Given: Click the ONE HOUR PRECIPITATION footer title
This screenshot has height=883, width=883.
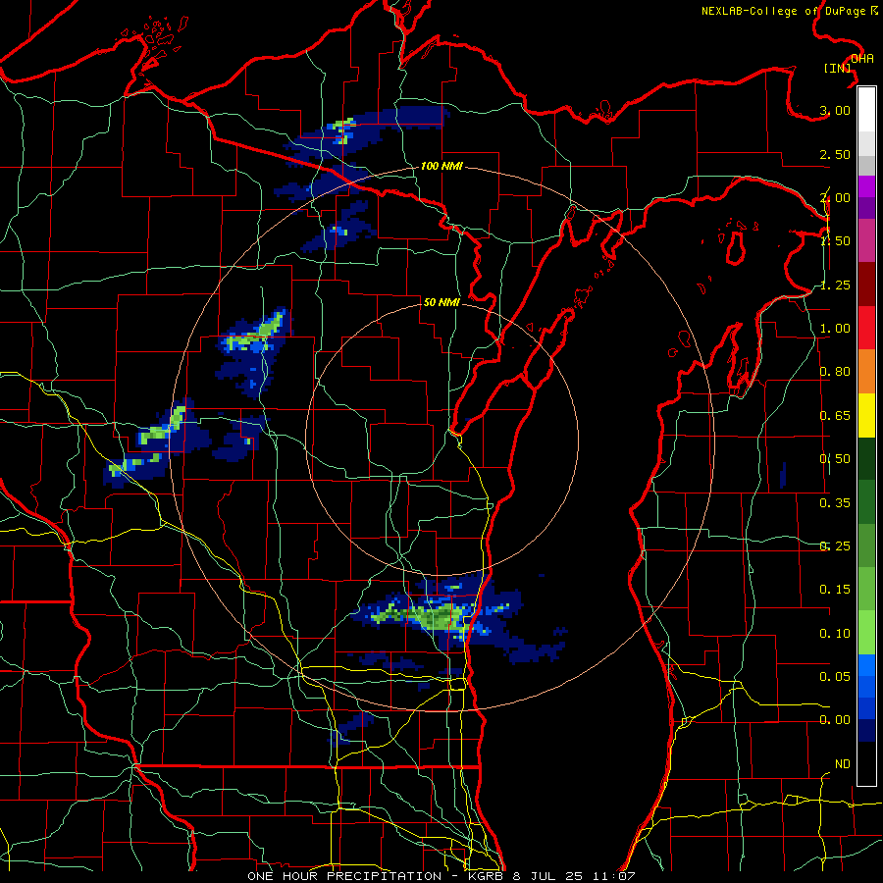Looking at the screenshot, I should 344,876.
